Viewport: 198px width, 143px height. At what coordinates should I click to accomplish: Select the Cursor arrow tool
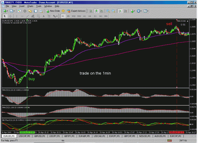pos(5,16)
